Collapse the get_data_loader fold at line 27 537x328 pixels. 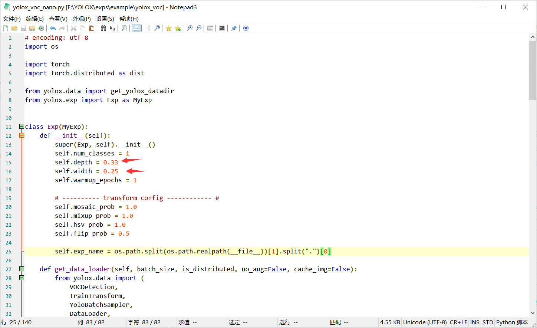coord(22,269)
